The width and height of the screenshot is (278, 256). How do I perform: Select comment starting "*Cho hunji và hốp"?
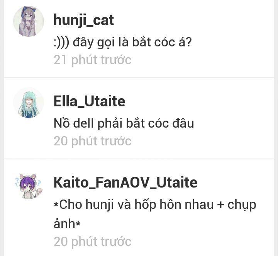coord(155,214)
